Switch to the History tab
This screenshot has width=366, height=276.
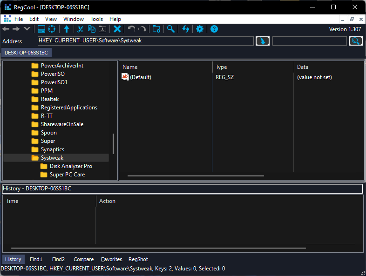(13, 259)
